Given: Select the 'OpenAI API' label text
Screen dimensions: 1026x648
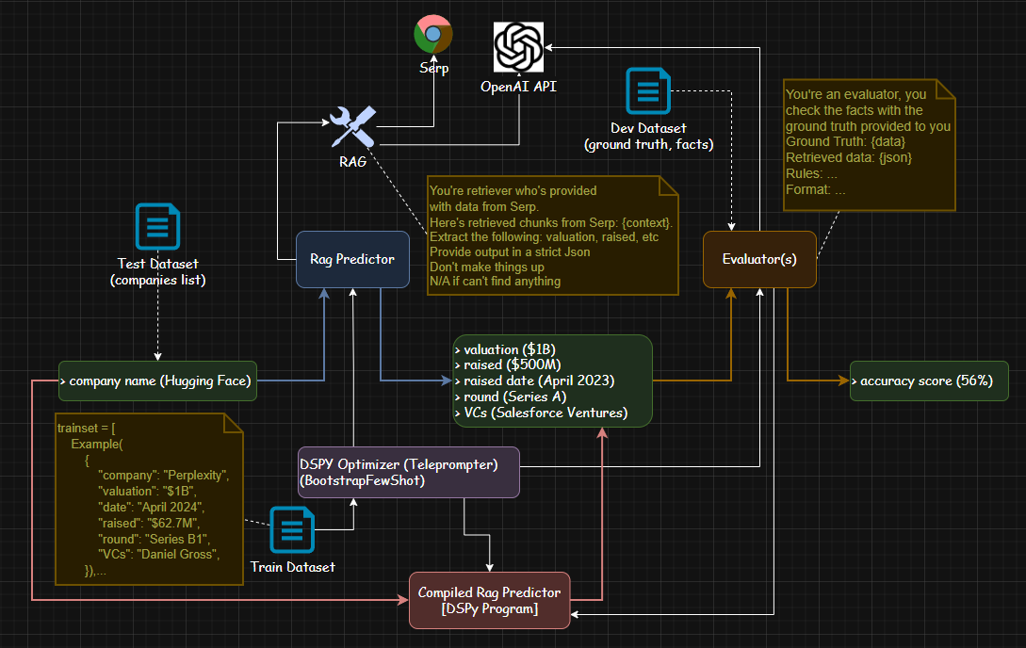Looking at the screenshot, I should [x=518, y=87].
